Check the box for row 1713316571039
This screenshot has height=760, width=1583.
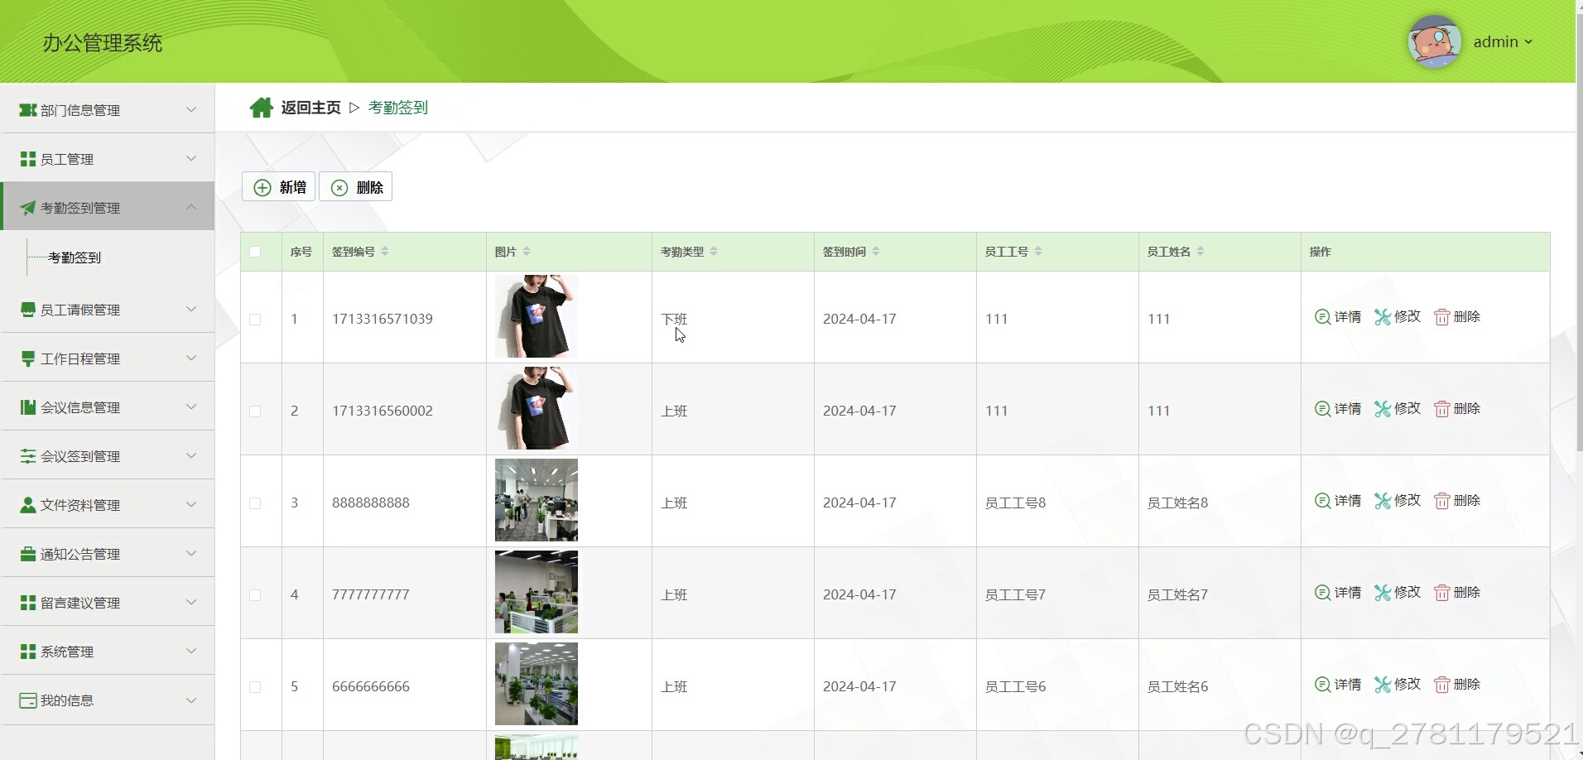255,320
